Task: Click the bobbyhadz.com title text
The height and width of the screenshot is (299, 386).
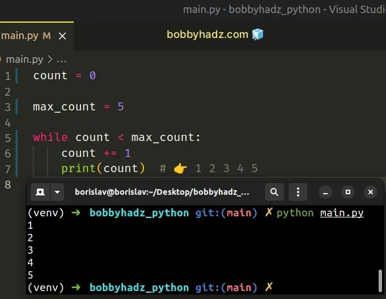Action: tap(207, 35)
